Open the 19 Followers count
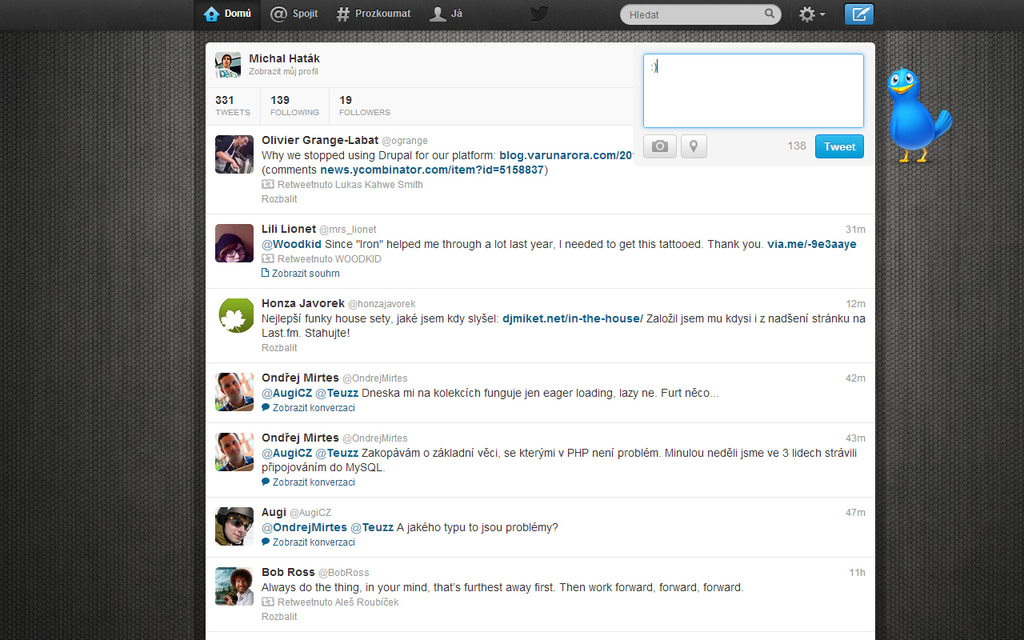The width and height of the screenshot is (1024, 640). pyautogui.click(x=365, y=106)
